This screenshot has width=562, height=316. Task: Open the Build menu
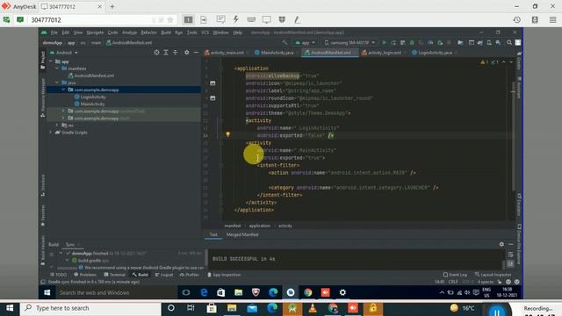pos(166,32)
